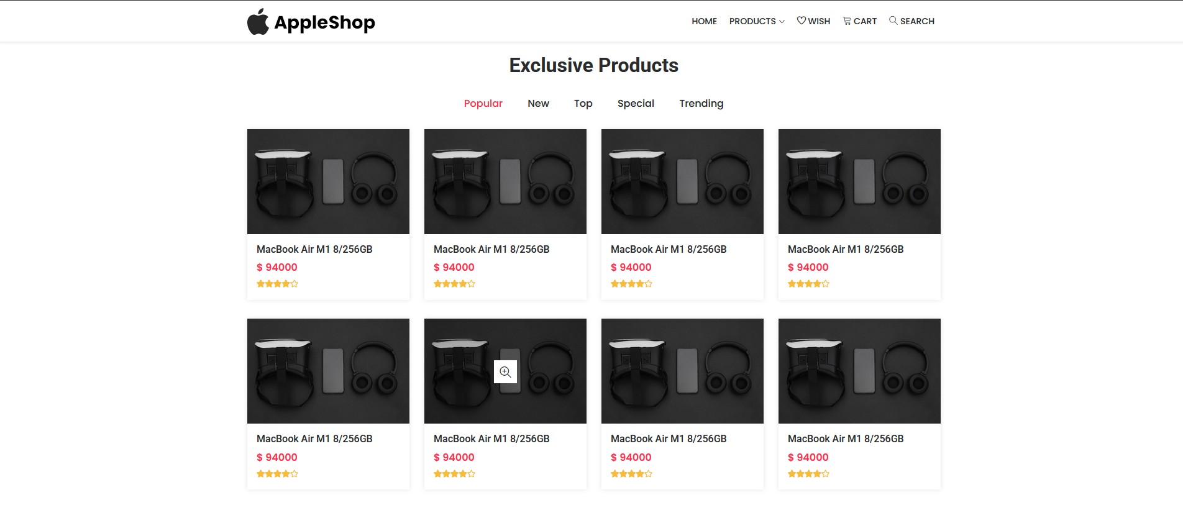
Task: Click star rating of last bottom-row product
Action: (808, 474)
